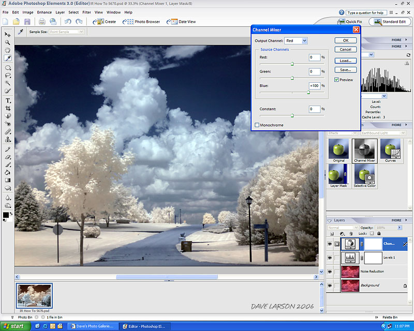Collapse the Layers palette

(330, 220)
